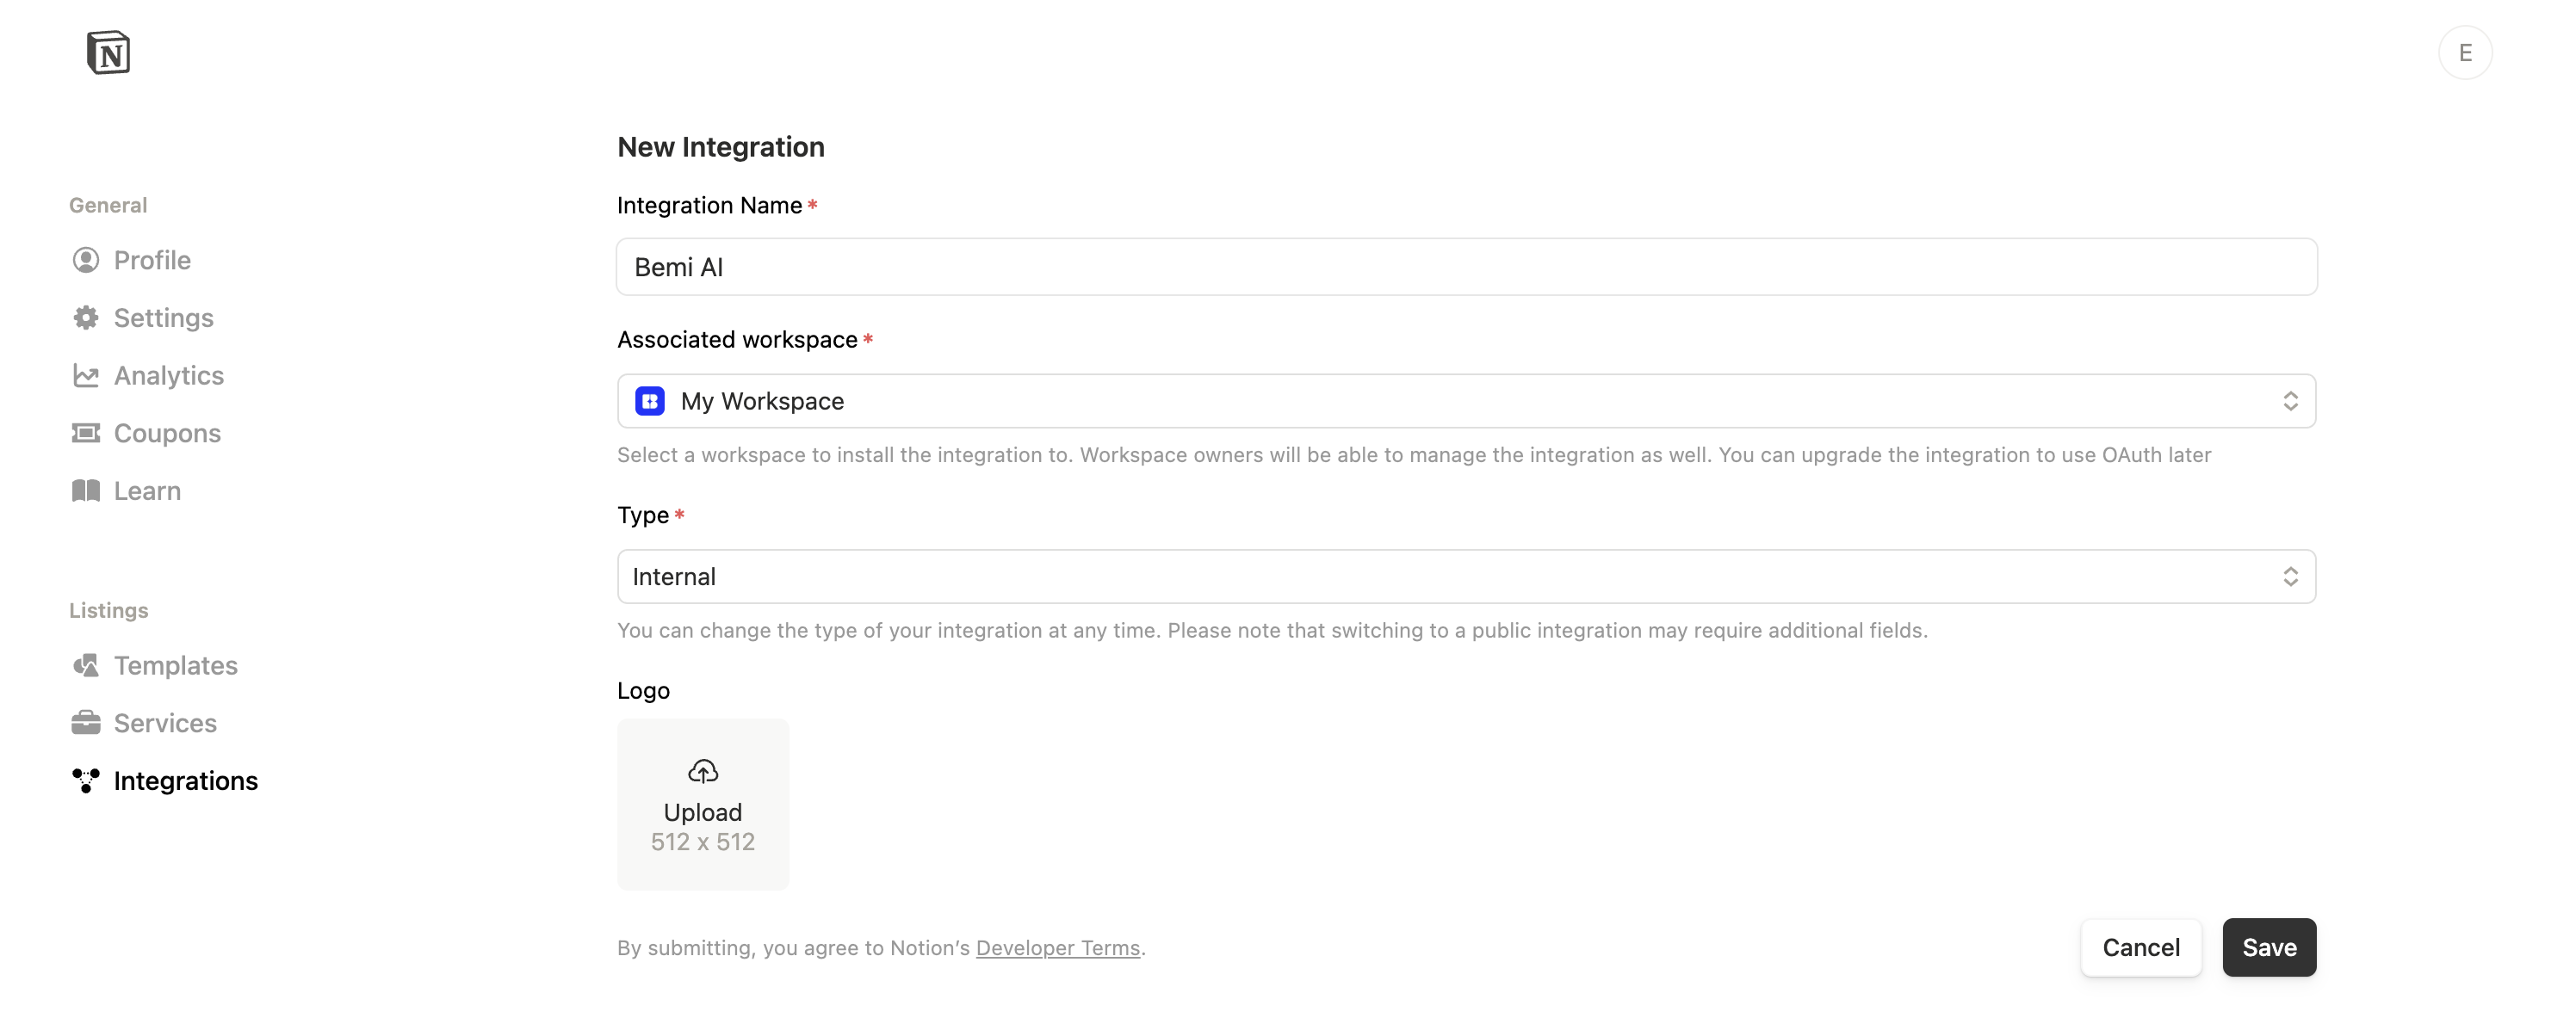Click the Coupons ticket icon

click(86, 433)
